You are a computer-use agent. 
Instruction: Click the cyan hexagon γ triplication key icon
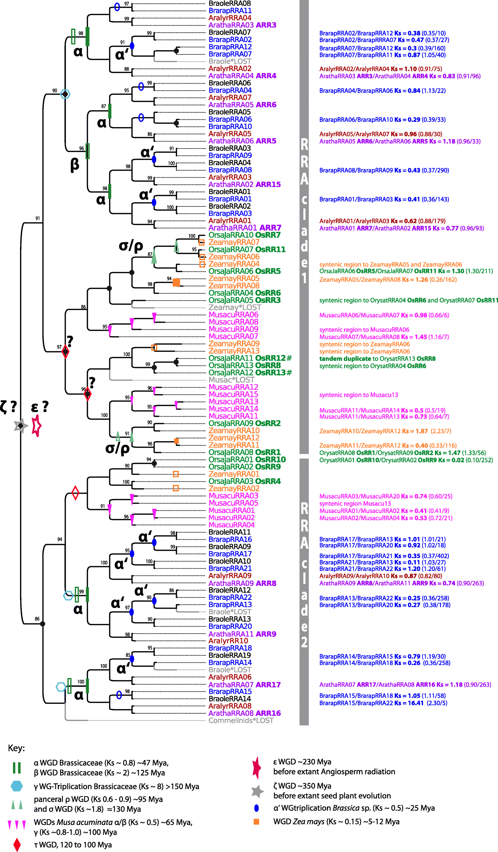17,786
